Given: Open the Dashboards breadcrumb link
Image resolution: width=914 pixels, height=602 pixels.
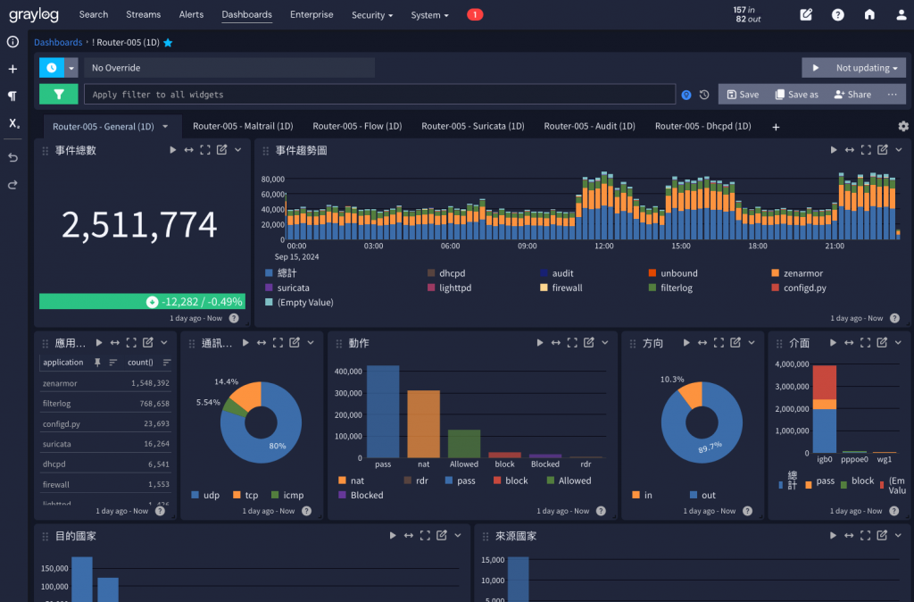Looking at the screenshot, I should (x=58, y=42).
